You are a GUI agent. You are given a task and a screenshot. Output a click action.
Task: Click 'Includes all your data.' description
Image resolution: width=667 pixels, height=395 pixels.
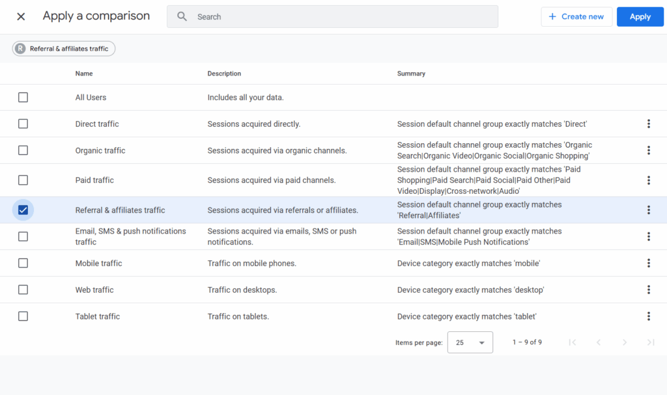click(246, 98)
